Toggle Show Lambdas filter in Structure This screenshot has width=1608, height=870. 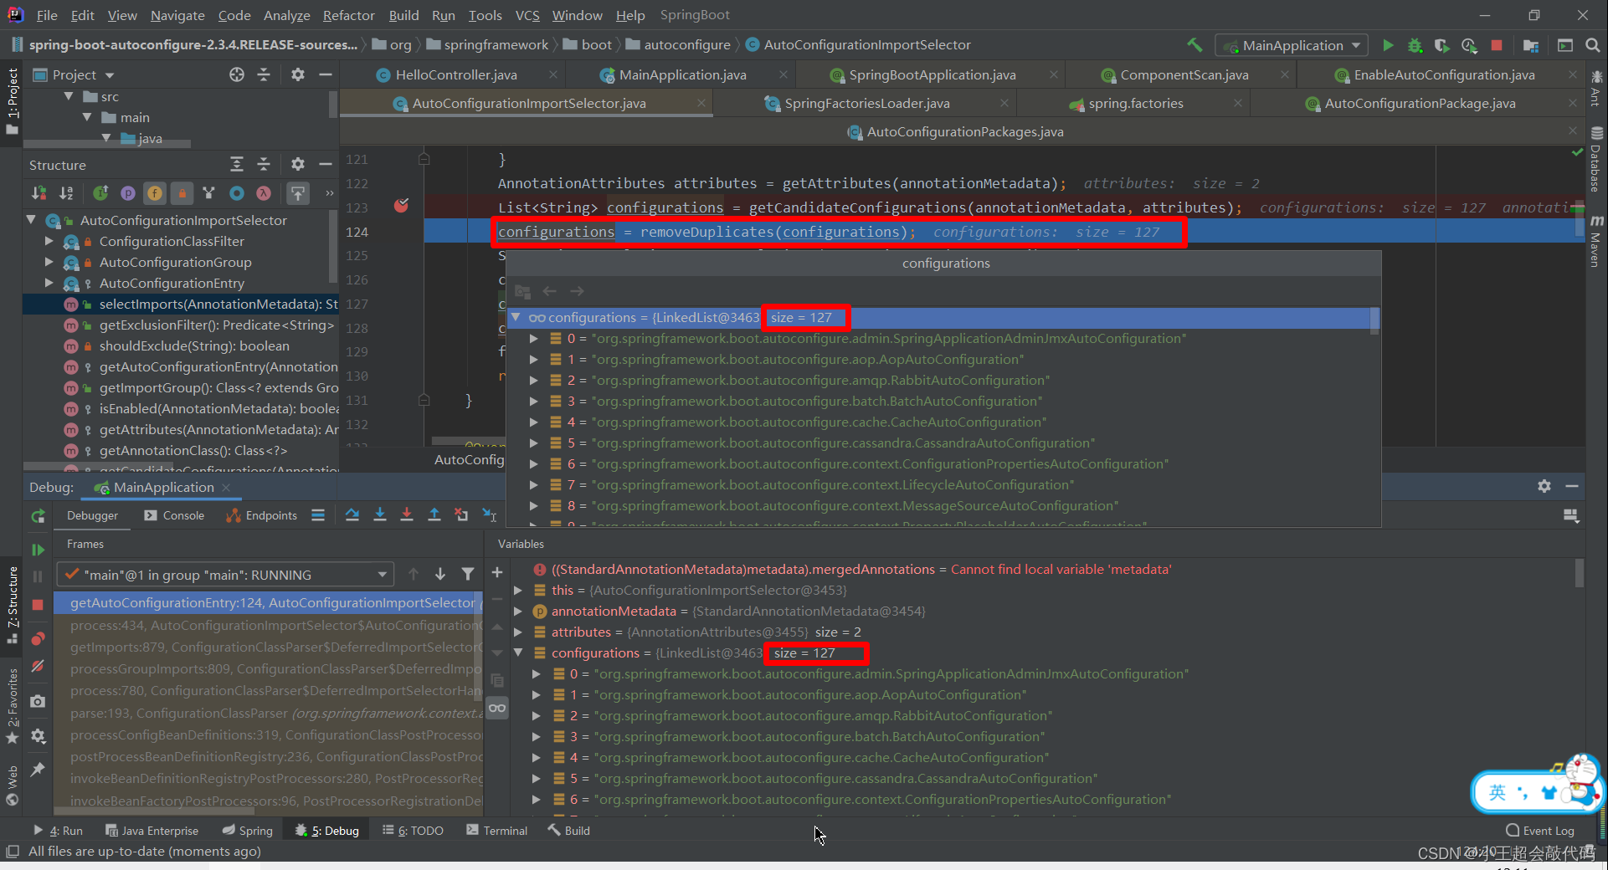(264, 193)
